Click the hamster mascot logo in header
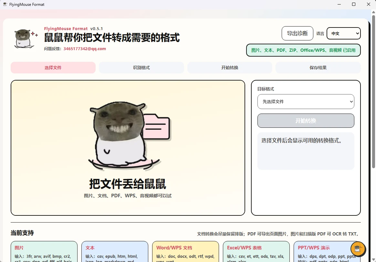 (26, 39)
